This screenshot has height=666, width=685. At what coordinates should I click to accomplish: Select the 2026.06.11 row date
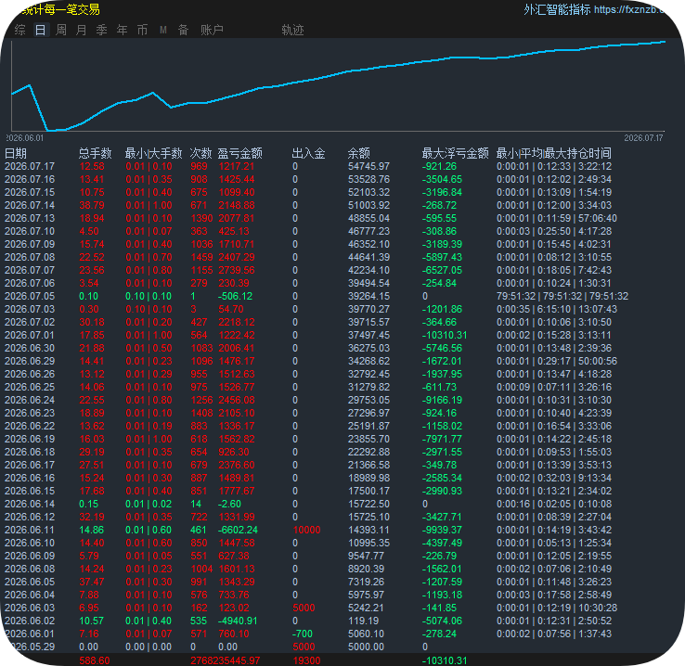coord(30,530)
